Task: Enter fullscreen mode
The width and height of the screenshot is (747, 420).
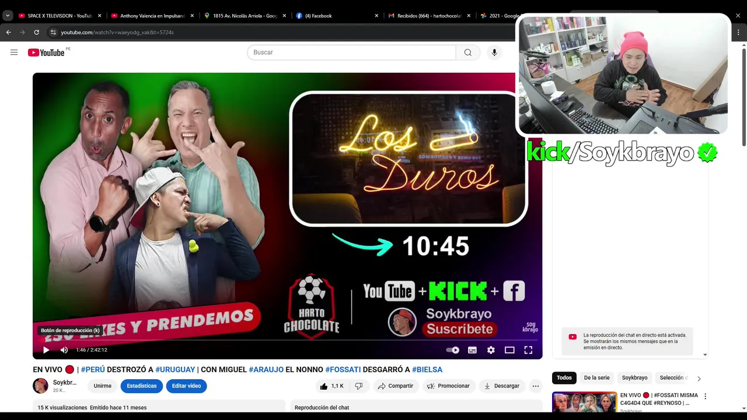Action: click(x=528, y=350)
